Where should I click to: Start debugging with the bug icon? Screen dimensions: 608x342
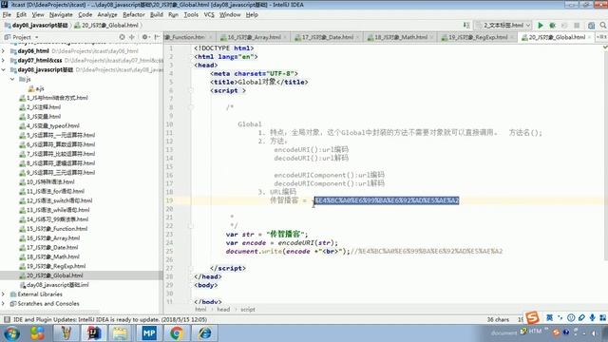pyautogui.click(x=553, y=26)
